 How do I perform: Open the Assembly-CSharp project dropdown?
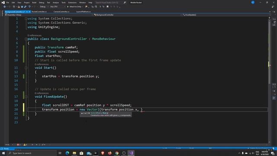(x=48, y=15)
